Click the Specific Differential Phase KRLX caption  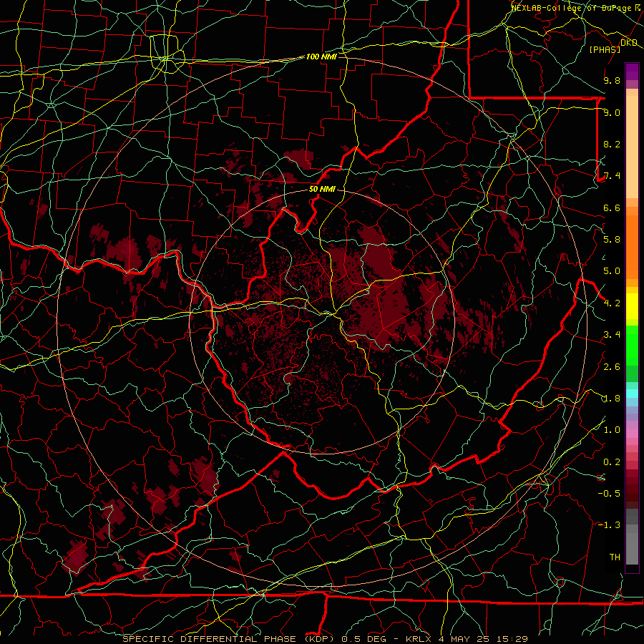point(326,639)
